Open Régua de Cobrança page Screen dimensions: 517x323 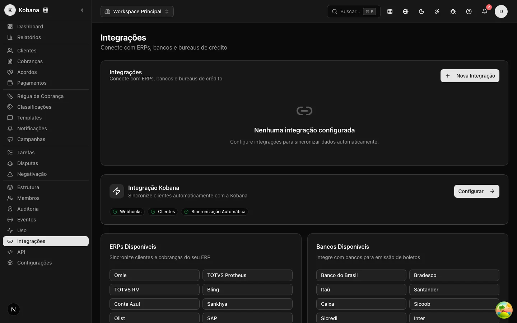point(46,96)
